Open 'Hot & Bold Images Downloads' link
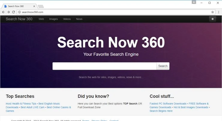 (x=191, y=107)
